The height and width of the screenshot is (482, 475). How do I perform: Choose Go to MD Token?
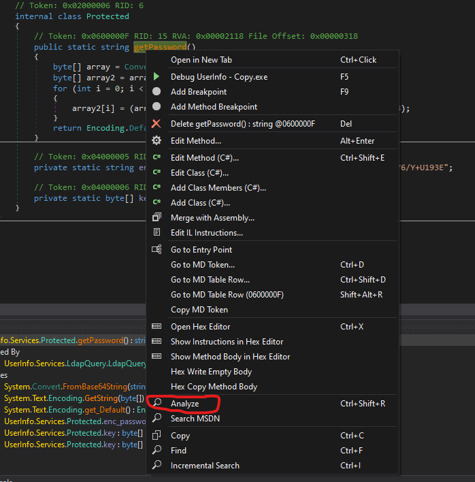(x=202, y=265)
